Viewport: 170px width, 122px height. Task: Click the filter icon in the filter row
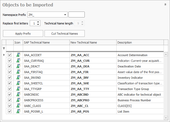(x=4, y=48)
